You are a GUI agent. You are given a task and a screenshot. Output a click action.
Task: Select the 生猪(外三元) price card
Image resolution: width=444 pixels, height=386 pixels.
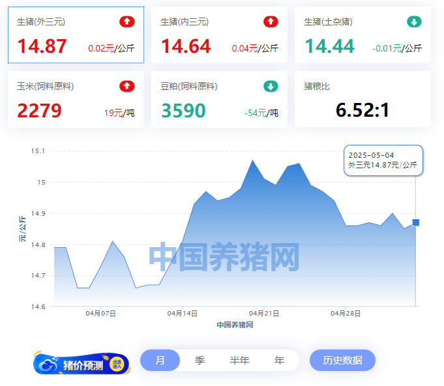click(x=76, y=35)
